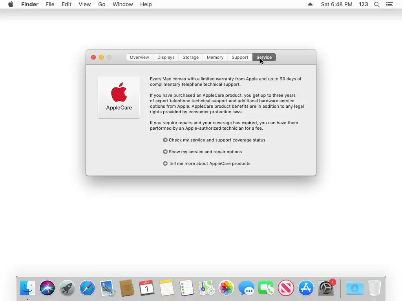Open Calendar icon showing JAN 1

point(147,288)
